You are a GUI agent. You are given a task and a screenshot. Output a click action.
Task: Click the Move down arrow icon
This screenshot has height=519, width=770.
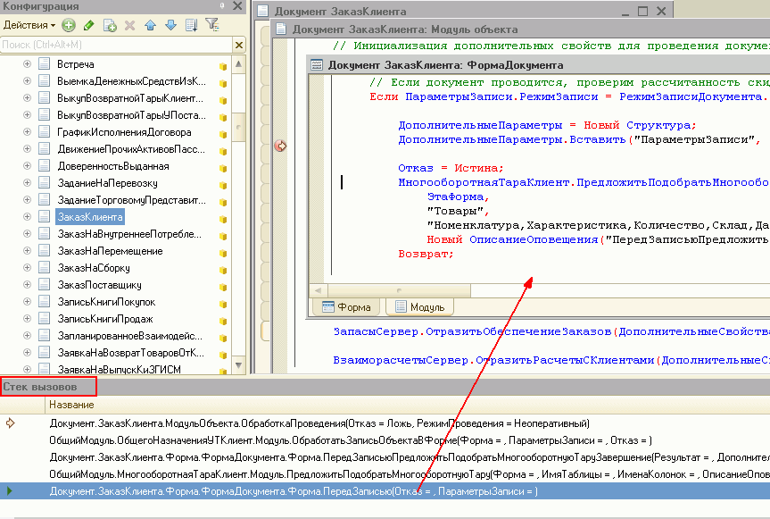[170, 25]
